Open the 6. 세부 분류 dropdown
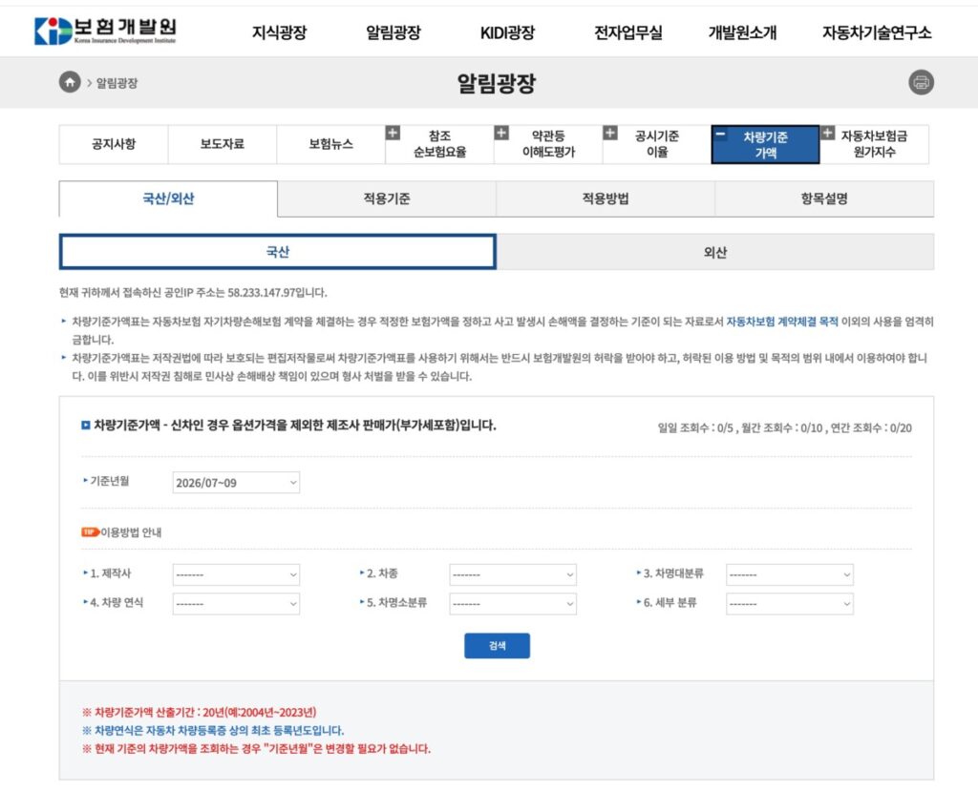 (x=790, y=603)
